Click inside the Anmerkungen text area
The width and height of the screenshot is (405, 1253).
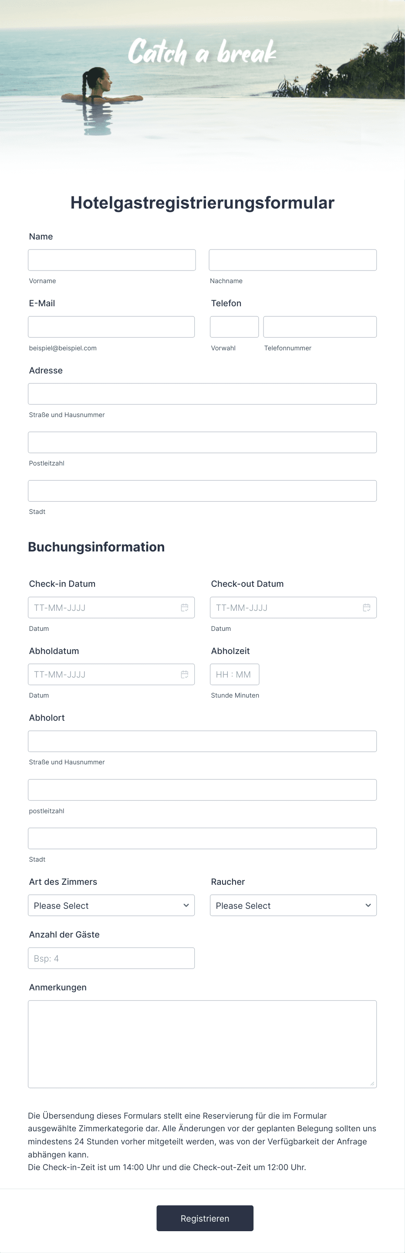(202, 1046)
